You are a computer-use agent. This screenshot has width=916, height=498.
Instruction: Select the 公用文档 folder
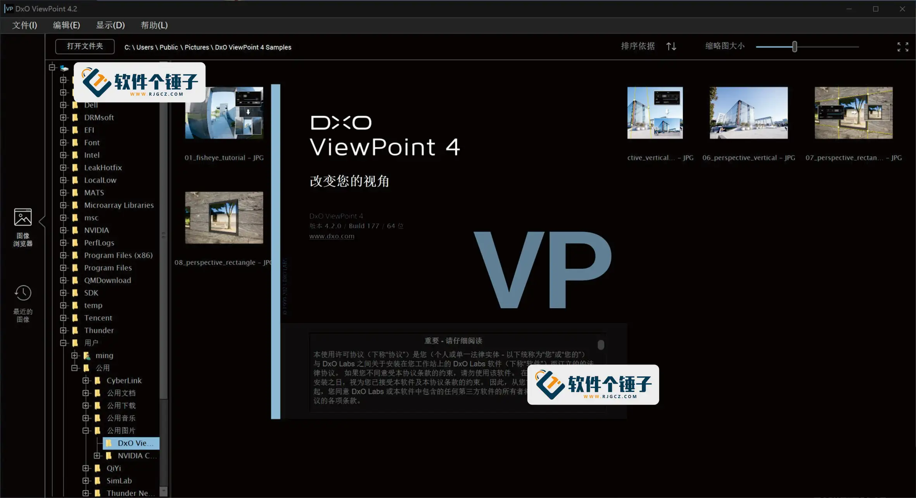(121, 393)
